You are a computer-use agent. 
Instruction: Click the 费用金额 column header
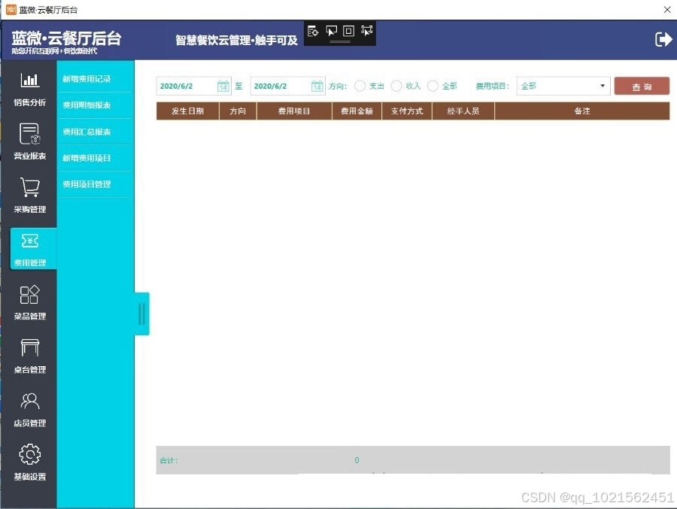357,111
